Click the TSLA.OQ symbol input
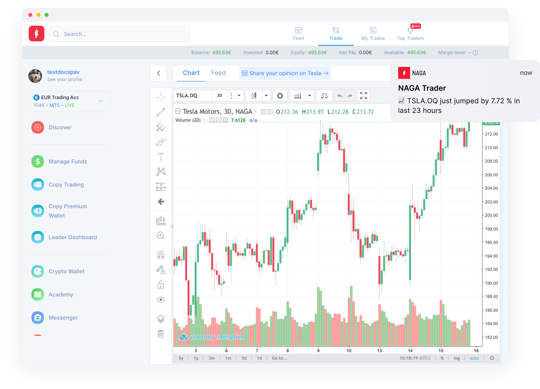The image size is (540, 389). point(192,96)
